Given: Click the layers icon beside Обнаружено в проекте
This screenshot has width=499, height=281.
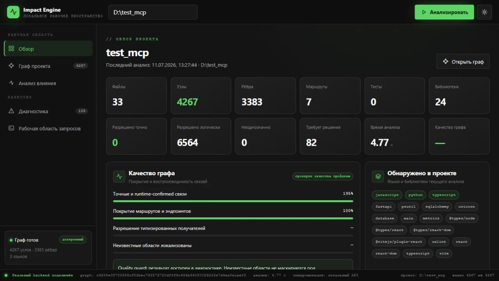Looking at the screenshot, I should pyautogui.click(x=378, y=177).
